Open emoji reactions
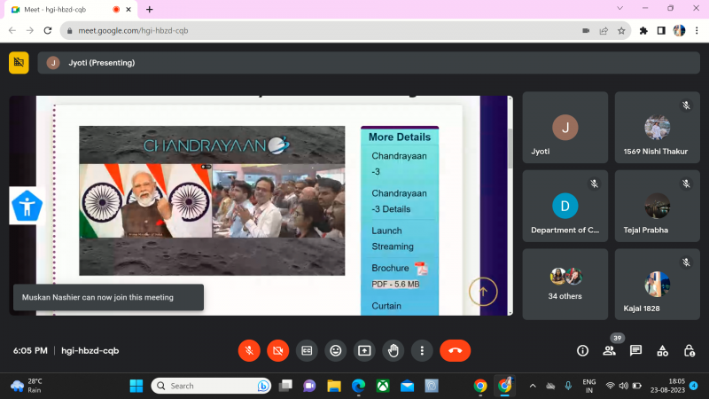Screen dimensions: 709x399 [x=336, y=350]
